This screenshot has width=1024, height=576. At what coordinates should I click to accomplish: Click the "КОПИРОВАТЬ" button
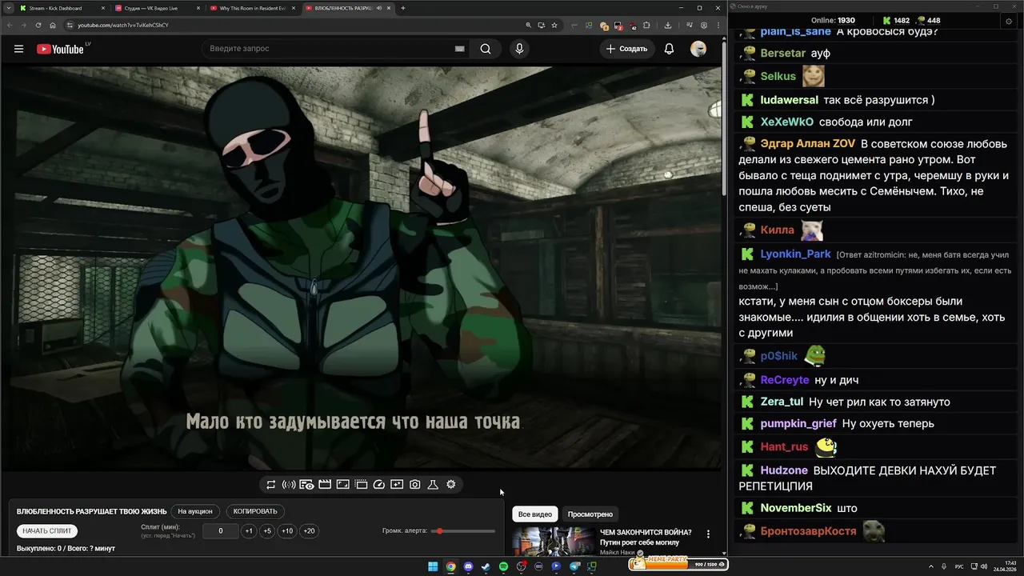point(255,511)
